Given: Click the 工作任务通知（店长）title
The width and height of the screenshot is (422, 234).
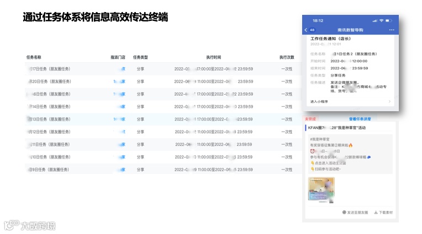Looking at the screenshot, I should click(x=330, y=39).
